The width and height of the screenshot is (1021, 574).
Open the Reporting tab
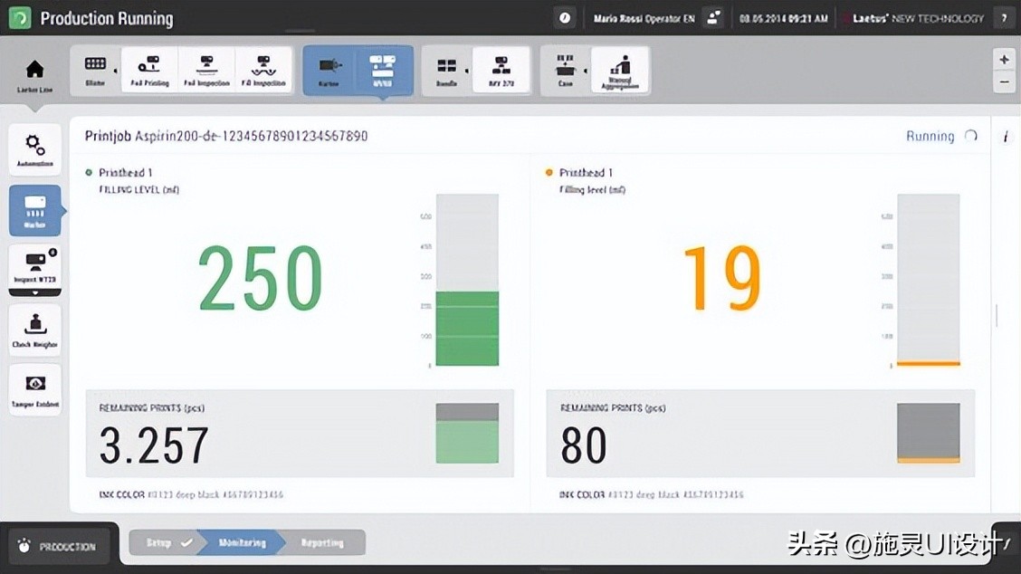(x=322, y=542)
